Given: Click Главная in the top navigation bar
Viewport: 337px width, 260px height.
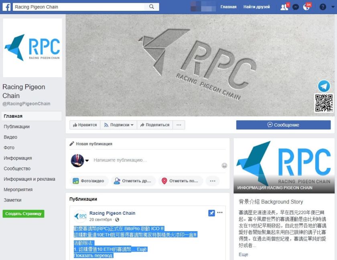Looking at the screenshot, I should 228,7.
